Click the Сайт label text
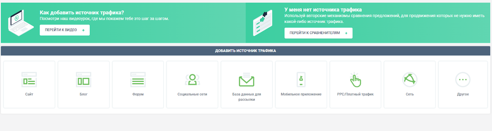The height and width of the screenshot is (131, 492). point(29,94)
